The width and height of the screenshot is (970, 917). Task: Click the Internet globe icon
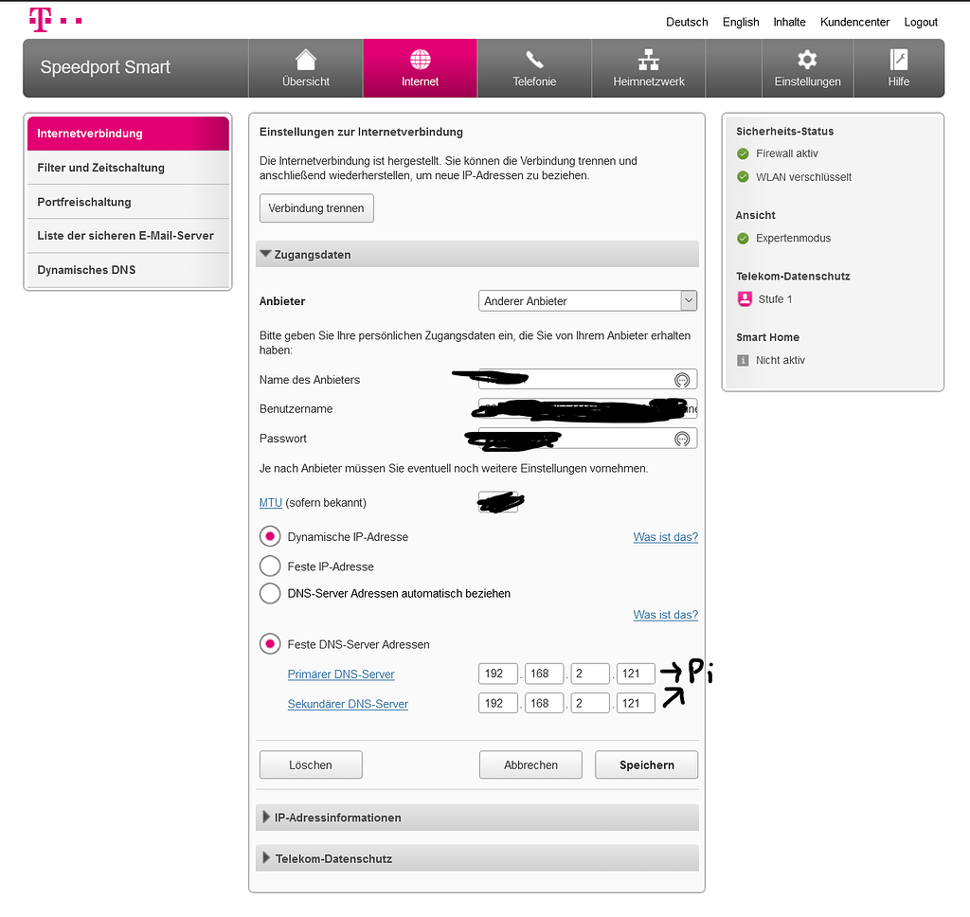420,61
